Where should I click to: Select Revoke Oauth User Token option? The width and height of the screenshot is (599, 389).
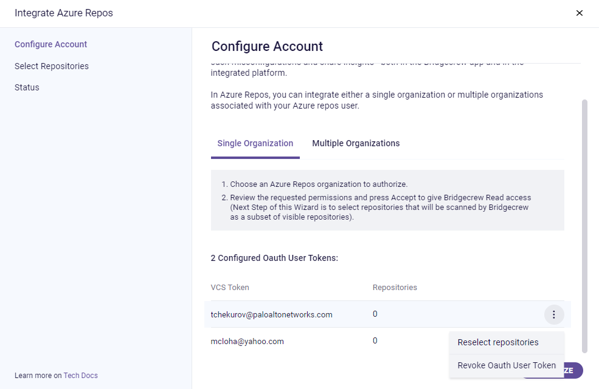pyautogui.click(x=507, y=365)
